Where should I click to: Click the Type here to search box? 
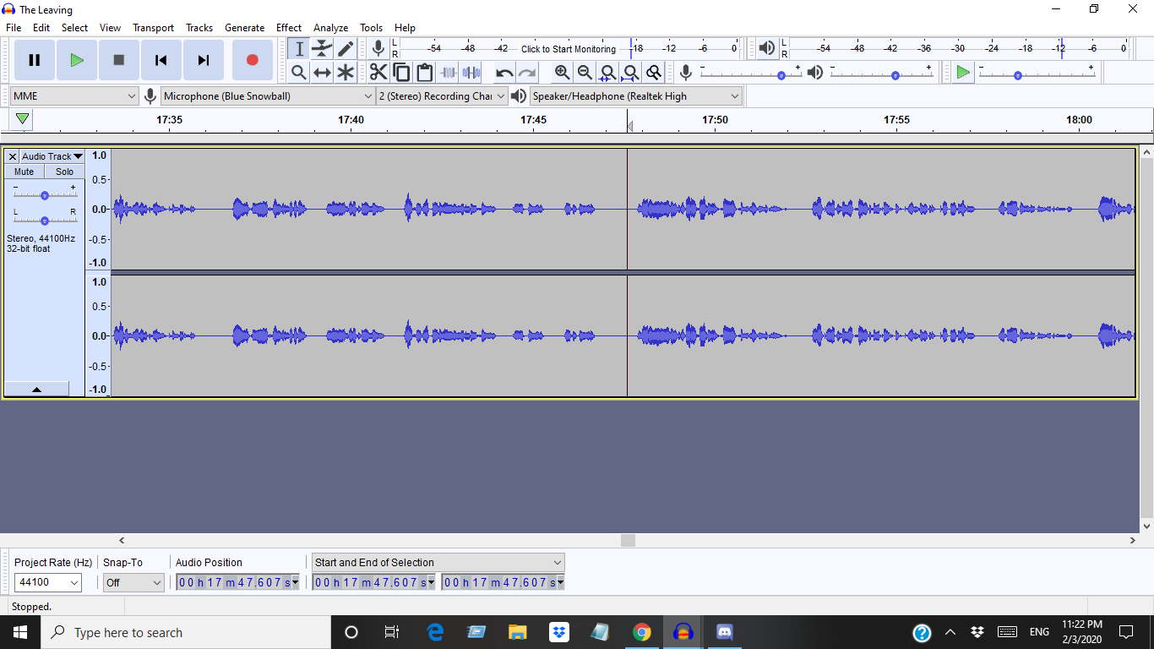[185, 632]
